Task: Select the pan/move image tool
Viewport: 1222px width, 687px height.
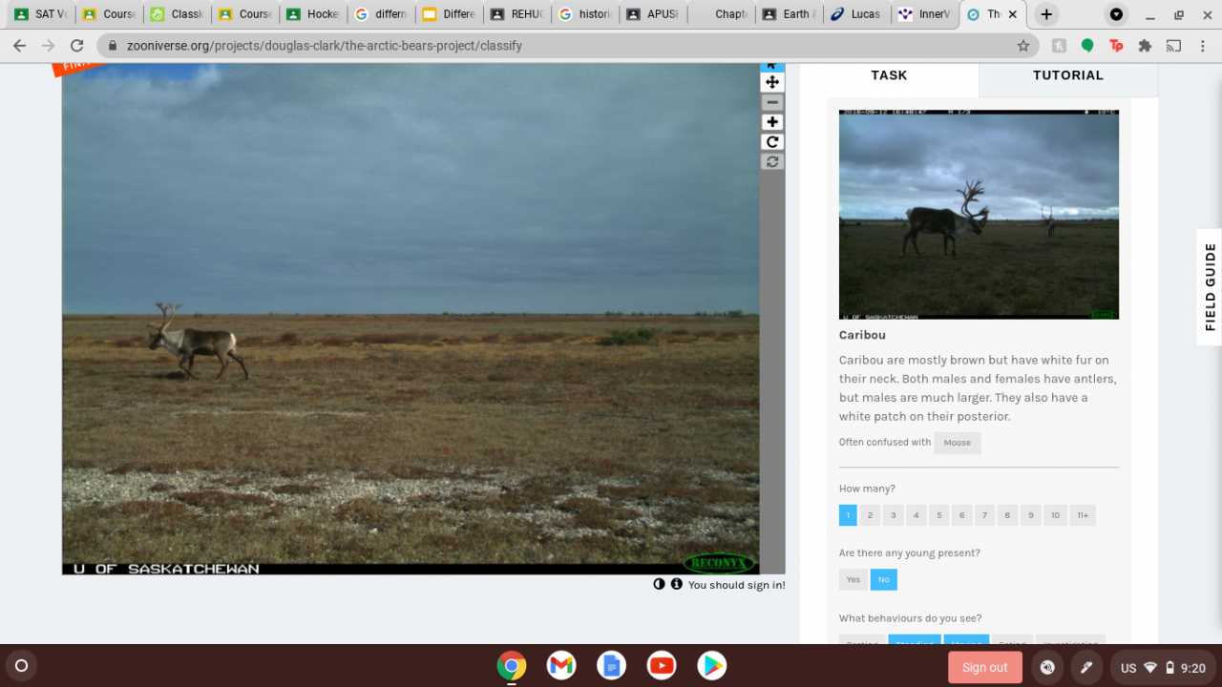Action: 772,82
